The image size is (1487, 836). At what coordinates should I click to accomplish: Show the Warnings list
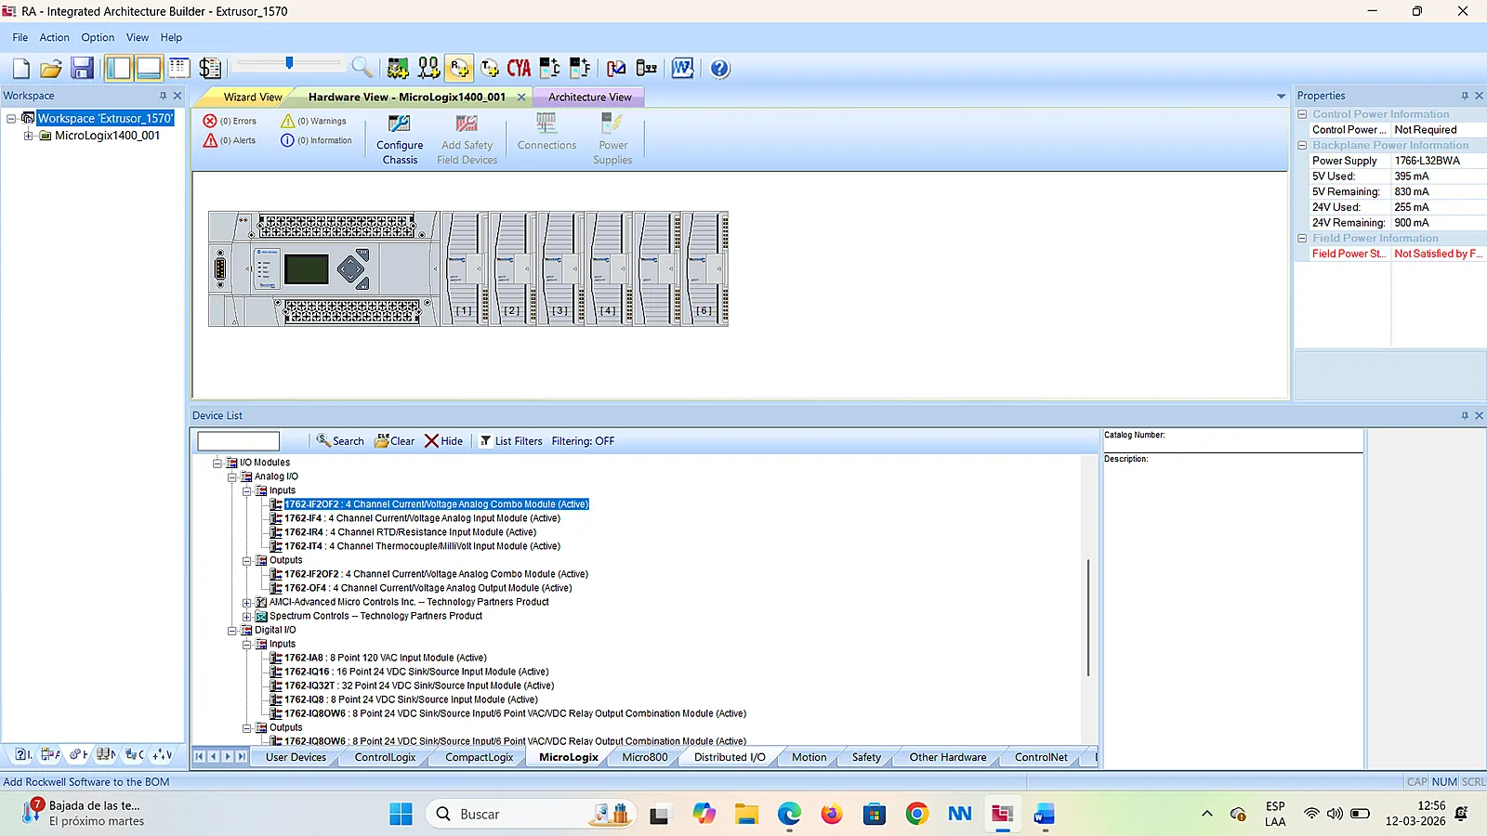click(x=313, y=121)
